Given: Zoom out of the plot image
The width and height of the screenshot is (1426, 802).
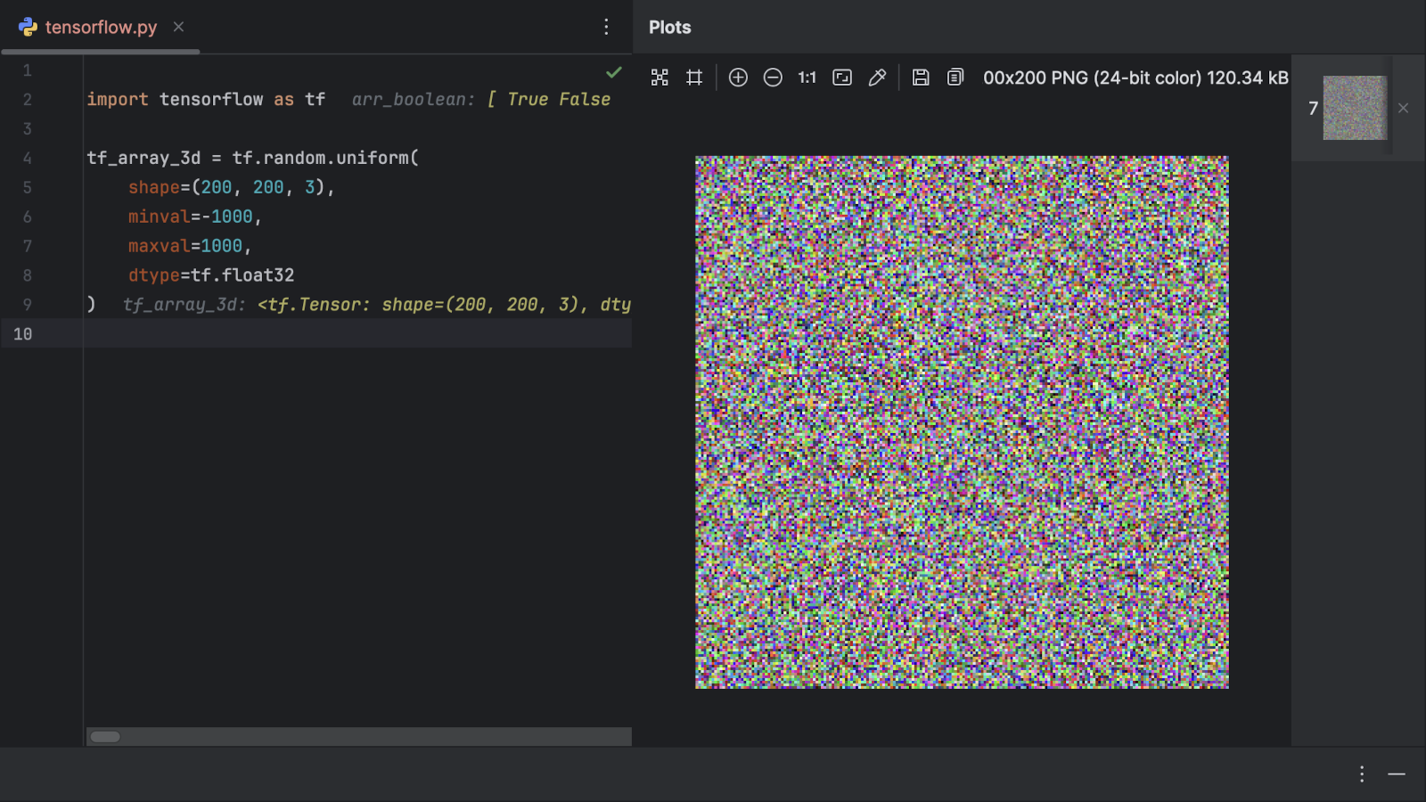Looking at the screenshot, I should pyautogui.click(x=773, y=78).
